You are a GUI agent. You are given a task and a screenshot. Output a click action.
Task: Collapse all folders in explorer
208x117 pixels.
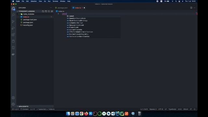click(x=52, y=11)
